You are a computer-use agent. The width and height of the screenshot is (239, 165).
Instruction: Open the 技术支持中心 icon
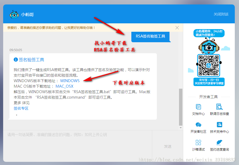[219, 125]
